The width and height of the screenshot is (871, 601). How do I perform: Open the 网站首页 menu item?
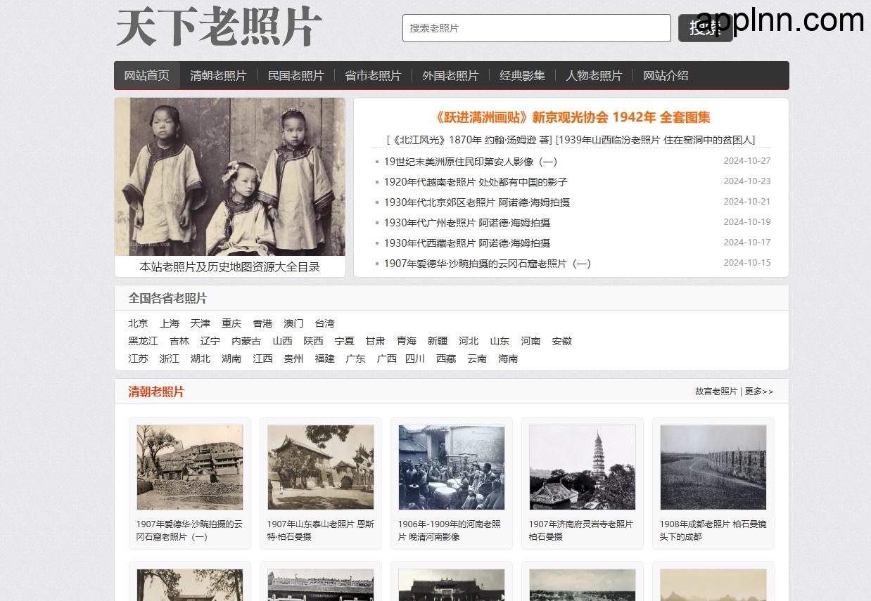click(x=146, y=75)
